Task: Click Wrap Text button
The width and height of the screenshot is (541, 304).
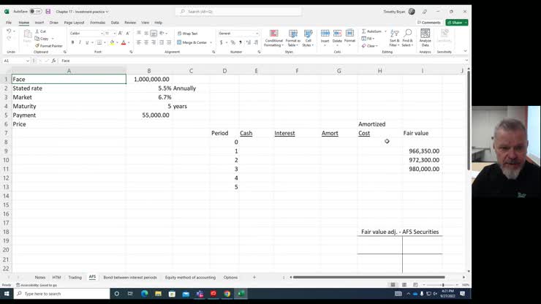Action: [188, 34]
